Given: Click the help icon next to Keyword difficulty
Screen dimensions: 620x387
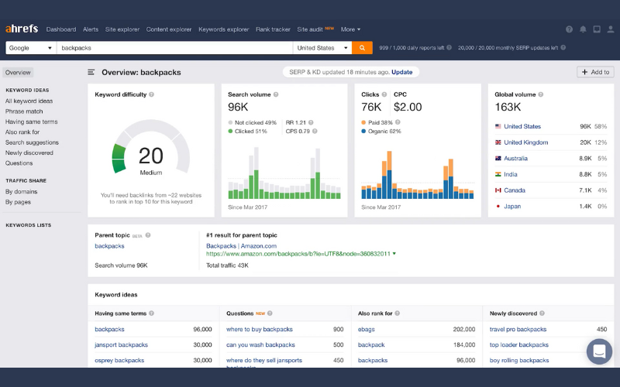Looking at the screenshot, I should coord(151,94).
